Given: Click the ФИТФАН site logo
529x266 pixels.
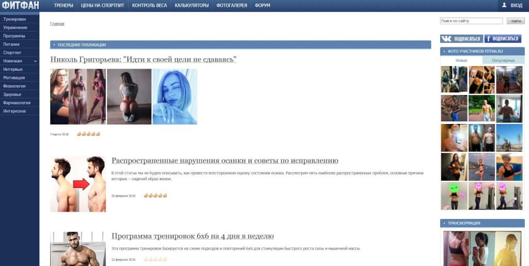Looking at the screenshot, I should point(20,6).
